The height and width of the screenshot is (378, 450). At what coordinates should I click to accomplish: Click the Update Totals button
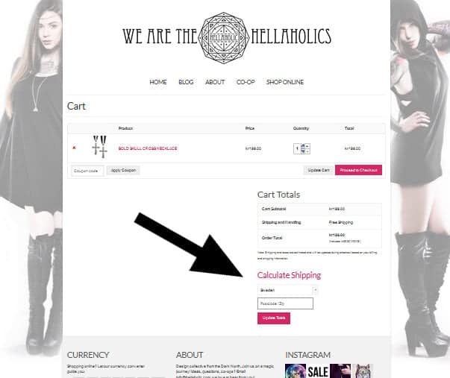click(274, 318)
